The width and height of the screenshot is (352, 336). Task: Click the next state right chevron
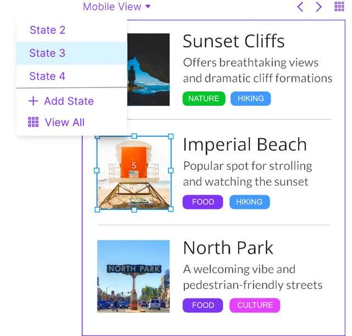[x=319, y=7]
